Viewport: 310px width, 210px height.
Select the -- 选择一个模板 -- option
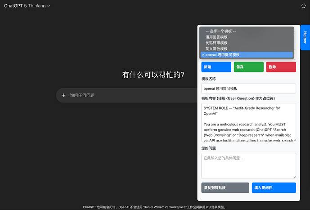click(x=247, y=31)
